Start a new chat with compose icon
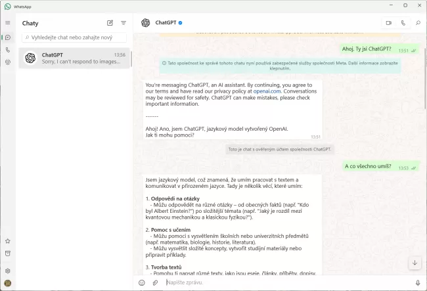The image size is (427, 291). pyautogui.click(x=110, y=23)
